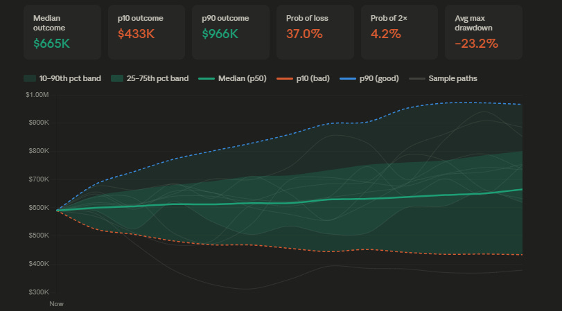Click the $300K y-axis label
Image resolution: width=562 pixels, height=311 pixels.
pyautogui.click(x=39, y=292)
